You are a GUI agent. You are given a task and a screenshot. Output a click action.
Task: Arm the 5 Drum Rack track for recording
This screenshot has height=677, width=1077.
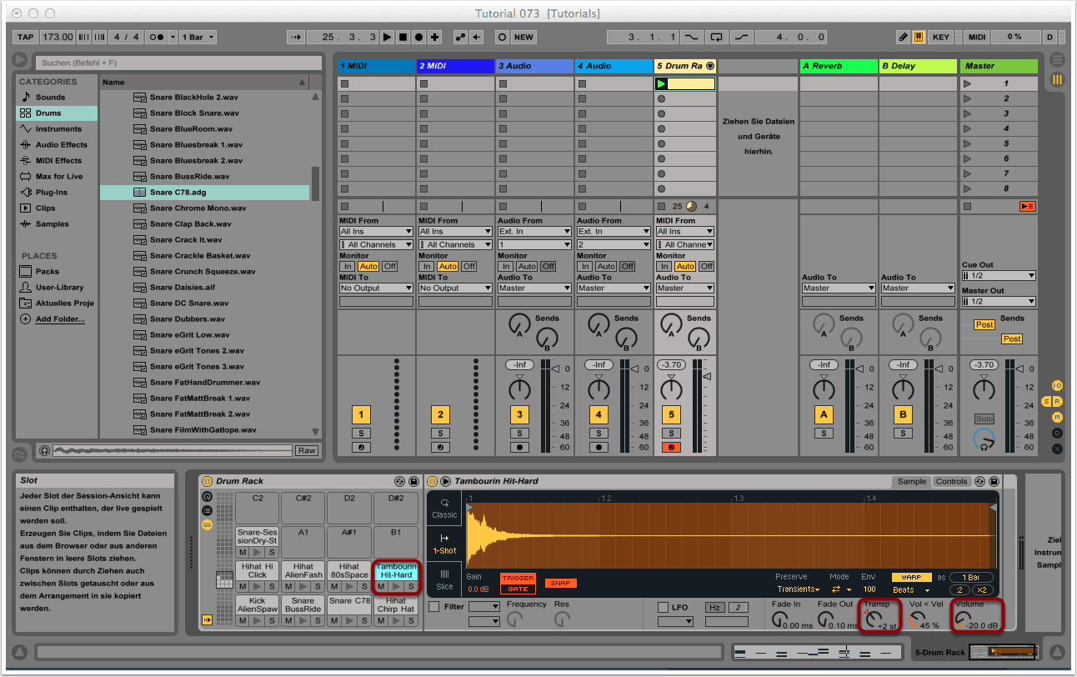click(671, 447)
